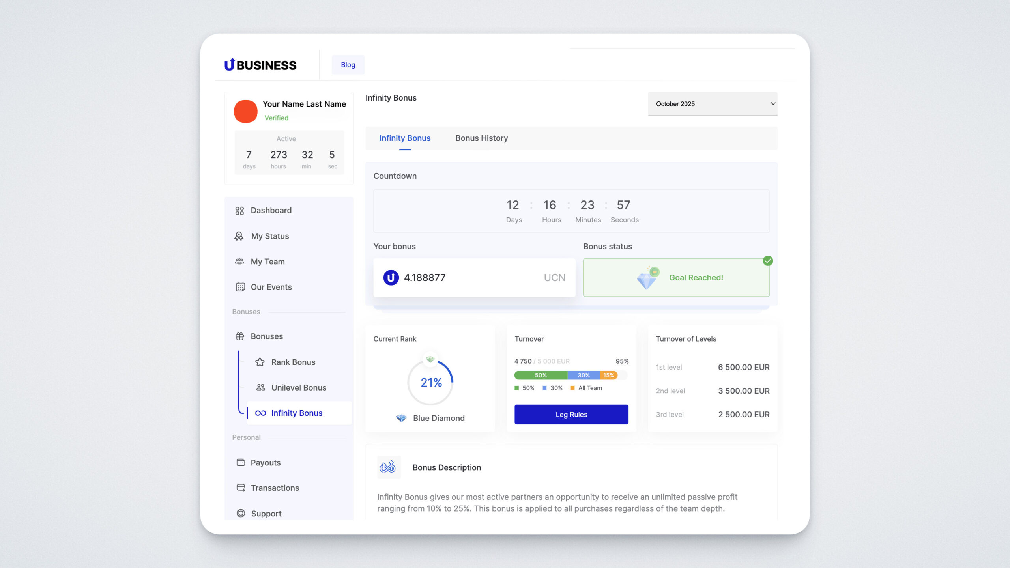The height and width of the screenshot is (568, 1010).
Task: Click the orange profile avatar
Action: 245,111
